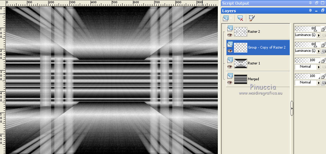Toggle the link icon for Raster 1
Viewport: 326px width, 154px height.
(x=323, y=60)
